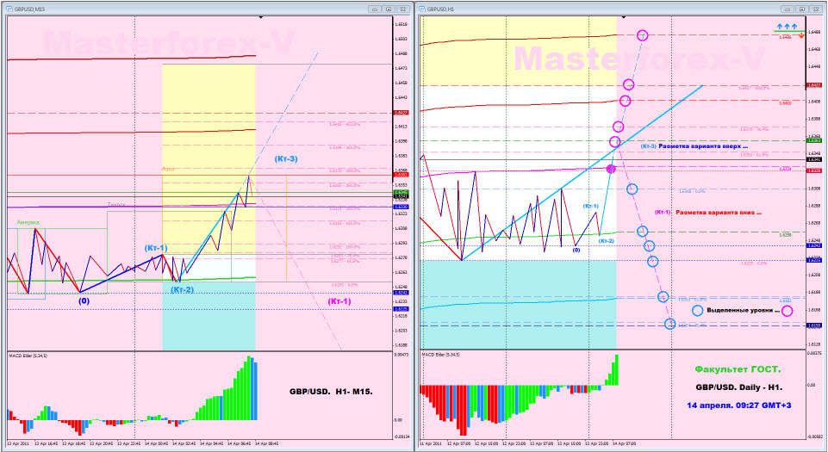Select the magenta circle on the topmost dashed level

(x=642, y=35)
